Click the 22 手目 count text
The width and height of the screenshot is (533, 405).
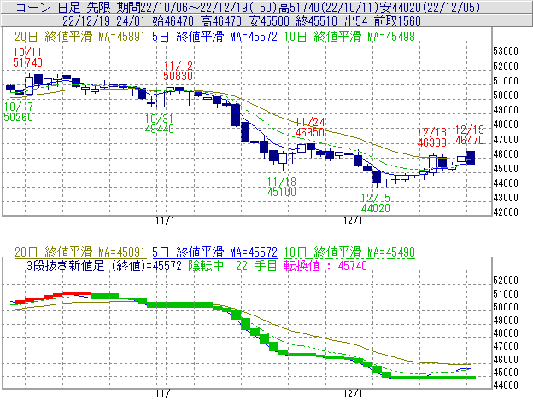[x=256, y=265]
